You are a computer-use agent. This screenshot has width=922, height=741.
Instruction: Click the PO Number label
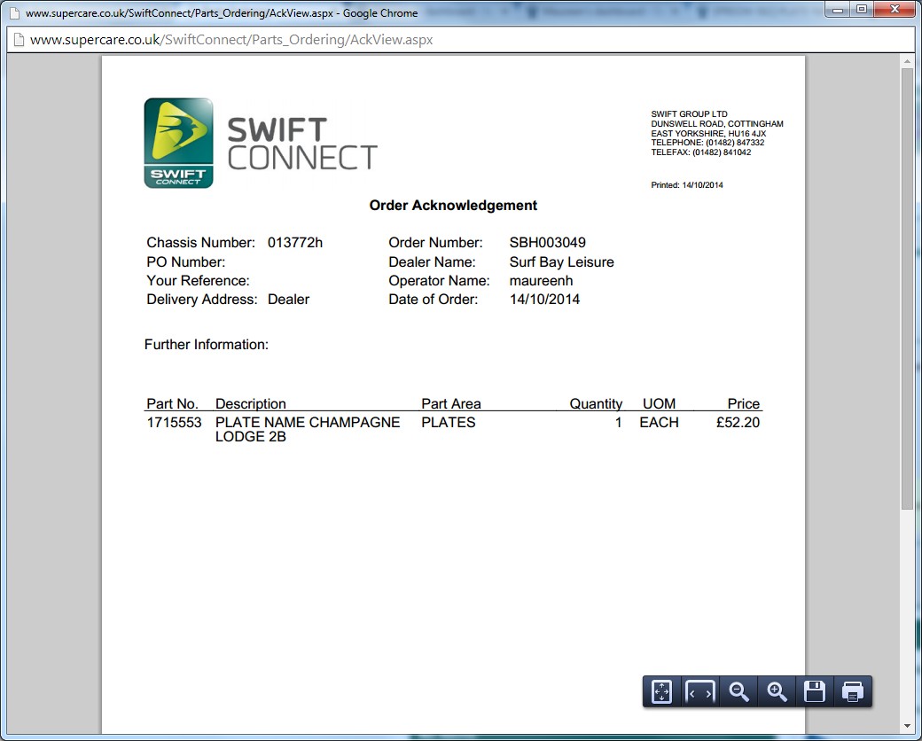coord(186,261)
